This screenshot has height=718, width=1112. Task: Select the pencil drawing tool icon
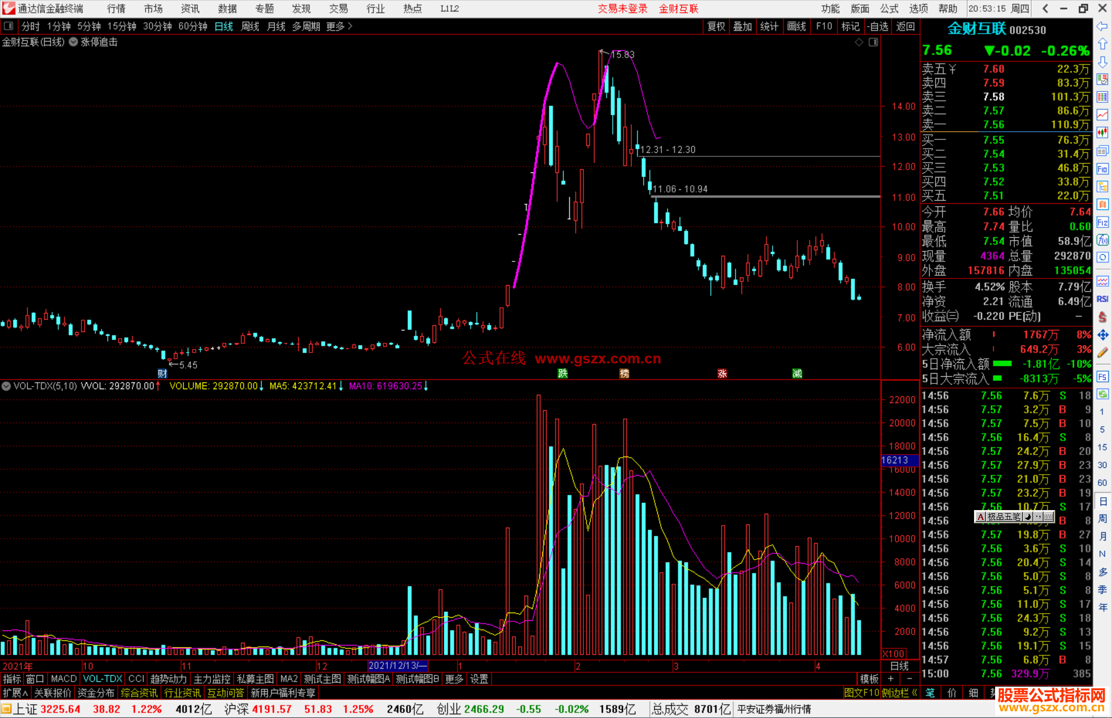point(1102,353)
